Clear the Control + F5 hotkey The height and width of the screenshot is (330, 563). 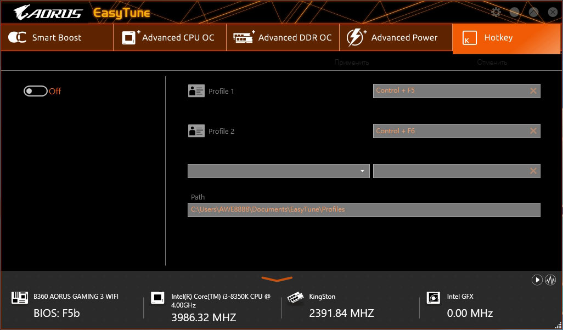[x=533, y=91]
